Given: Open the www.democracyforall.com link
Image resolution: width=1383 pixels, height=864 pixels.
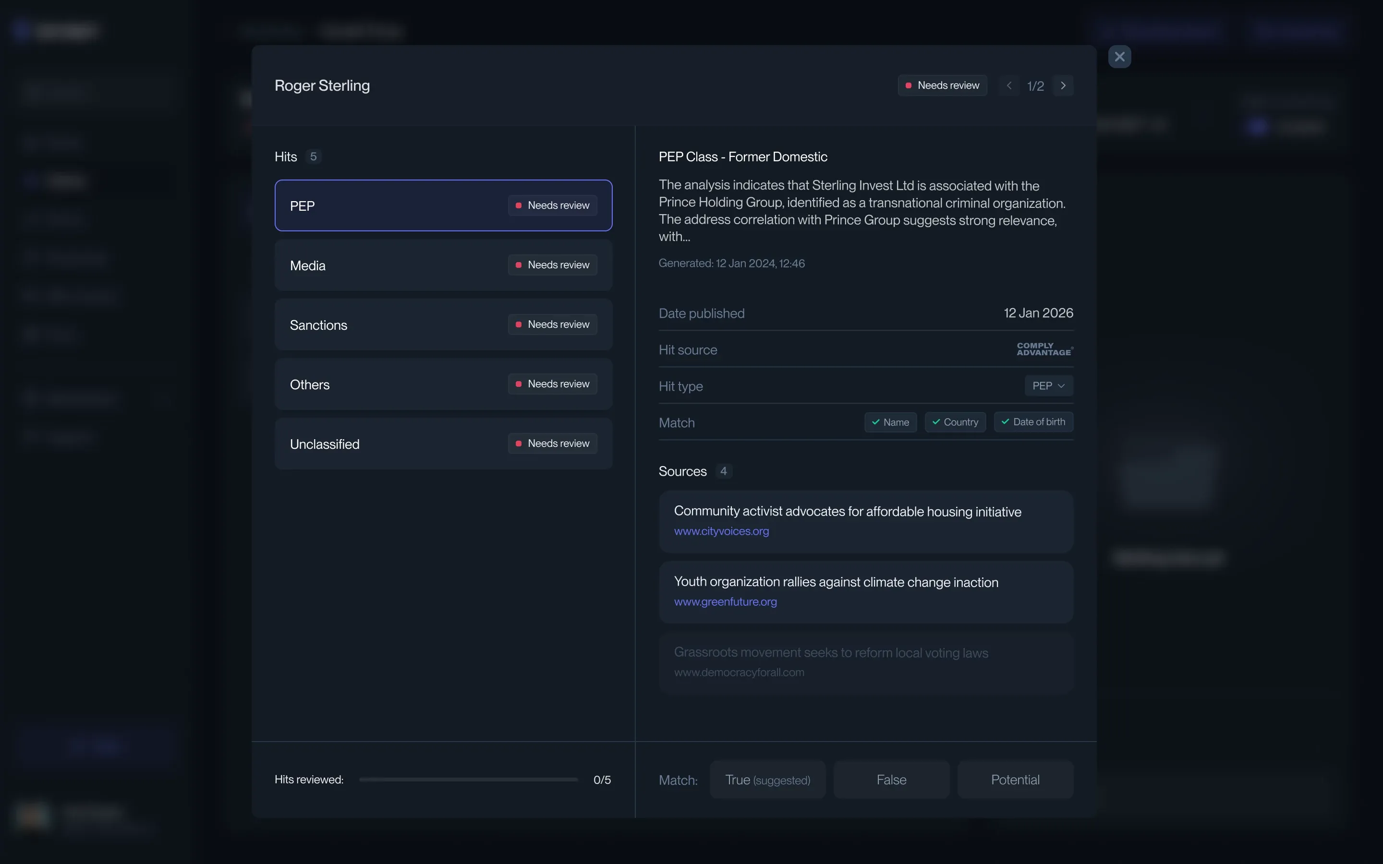Looking at the screenshot, I should [739, 672].
